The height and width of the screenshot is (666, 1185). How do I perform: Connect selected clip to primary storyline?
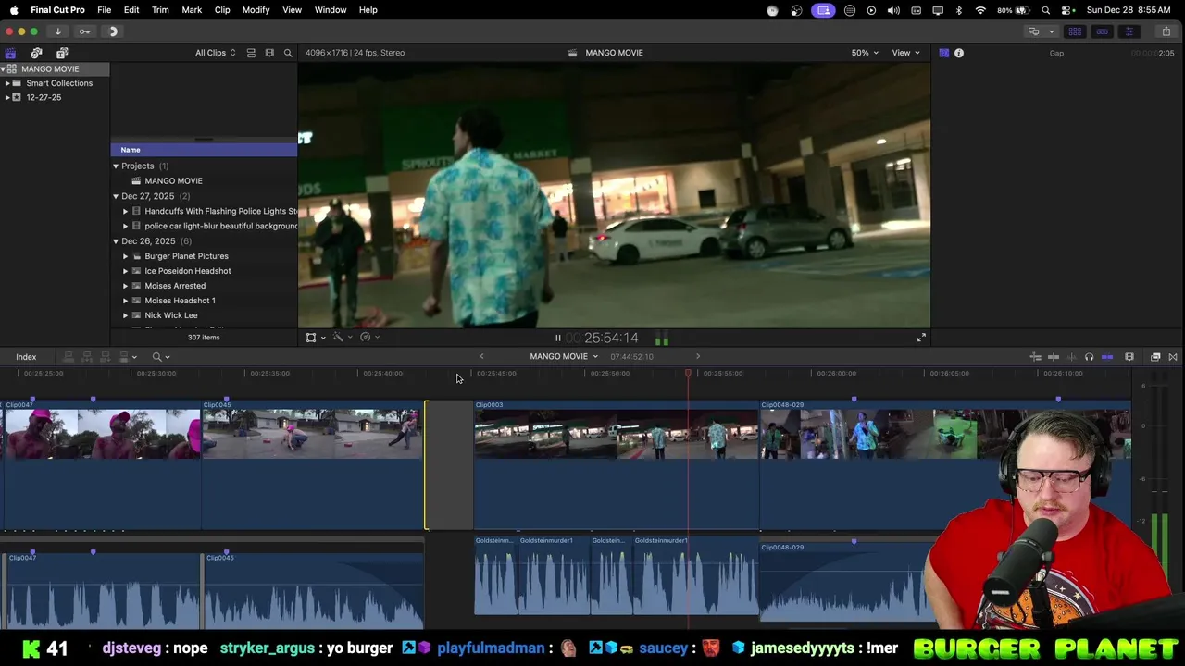(69, 357)
